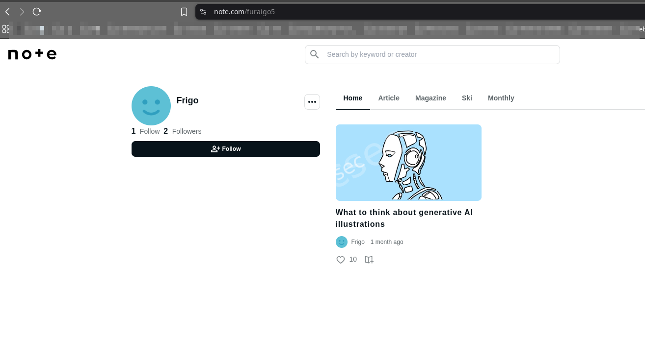Select the Monthly tab
The image size is (645, 363).
501,98
